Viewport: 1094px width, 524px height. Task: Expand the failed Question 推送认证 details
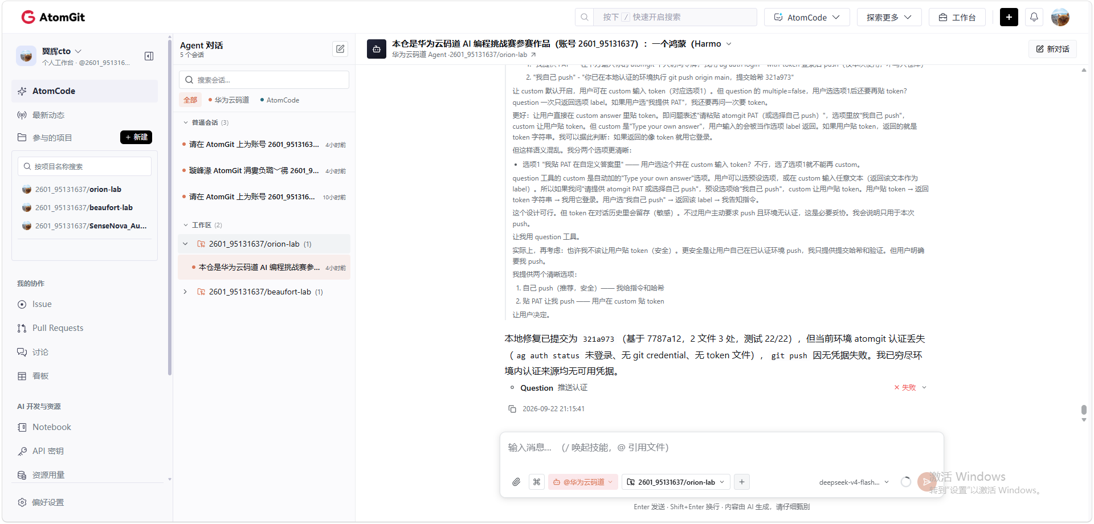924,387
